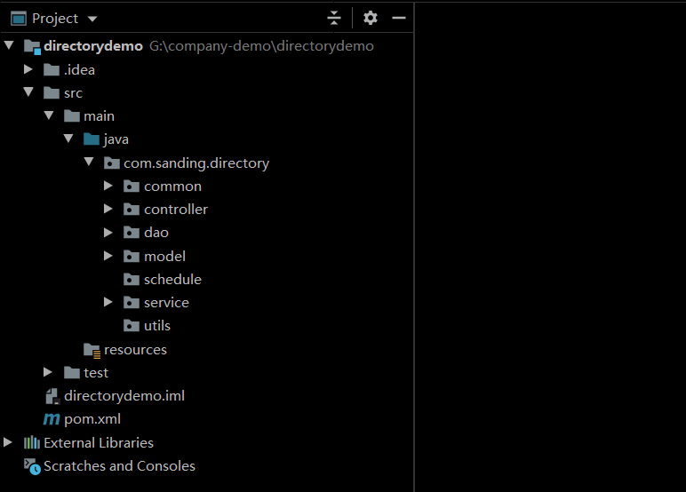This screenshot has height=492, width=686.
Task: Select External Libraries label
Action: (99, 443)
